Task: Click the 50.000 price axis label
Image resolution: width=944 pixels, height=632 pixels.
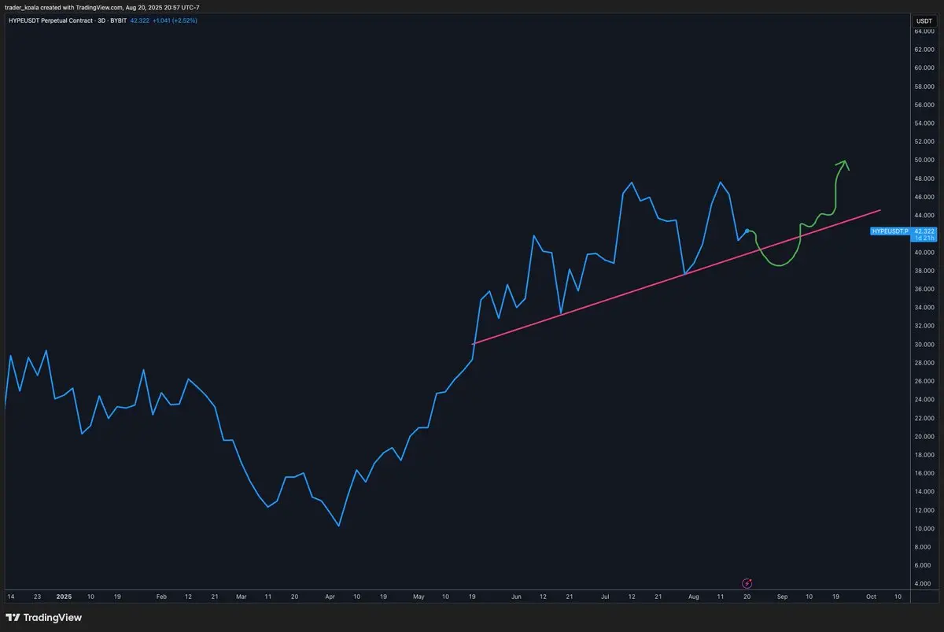Action: pos(924,161)
